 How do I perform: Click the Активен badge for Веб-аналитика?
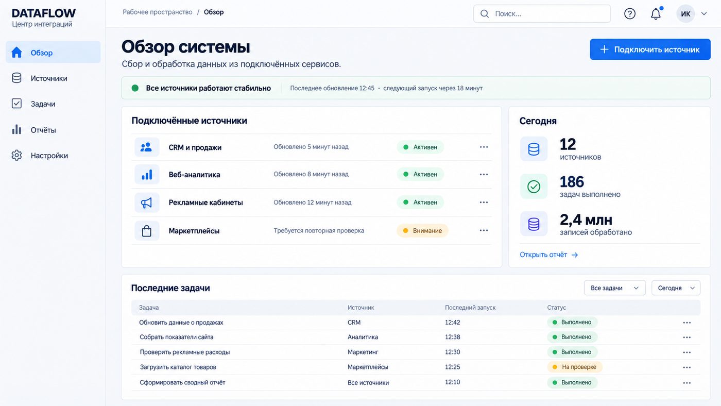[420, 174]
